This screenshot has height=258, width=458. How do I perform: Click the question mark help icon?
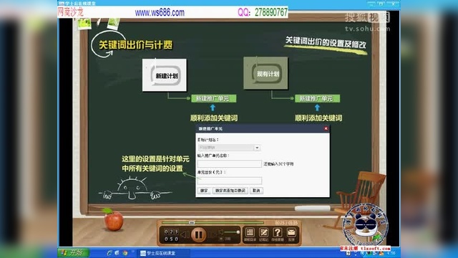278,233
